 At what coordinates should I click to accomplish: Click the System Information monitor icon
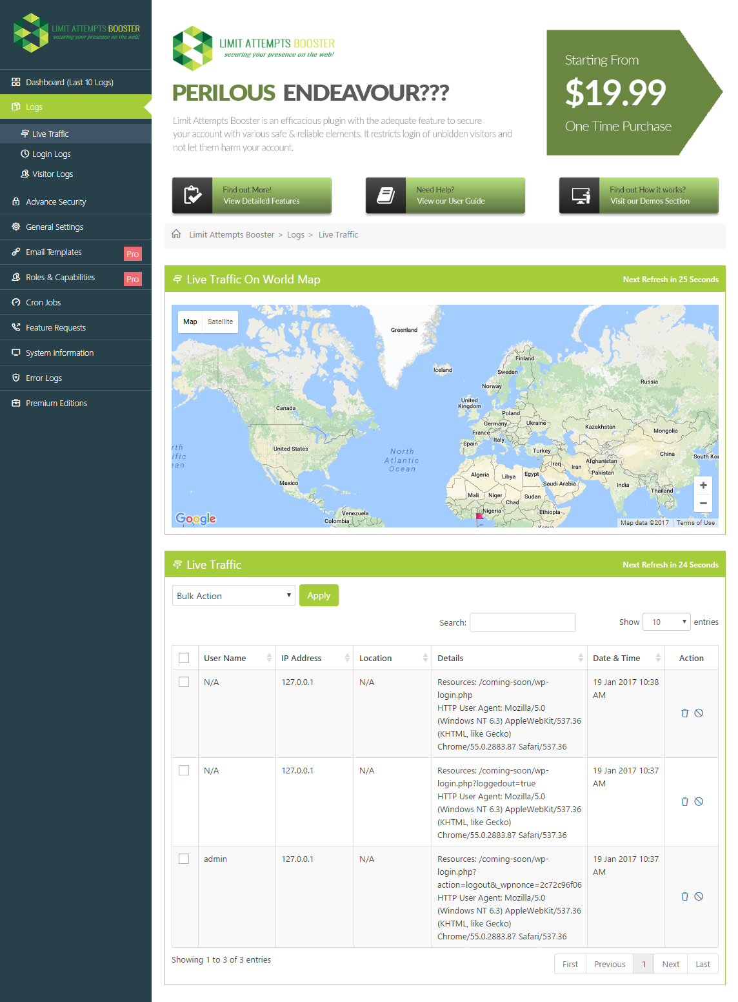(16, 353)
